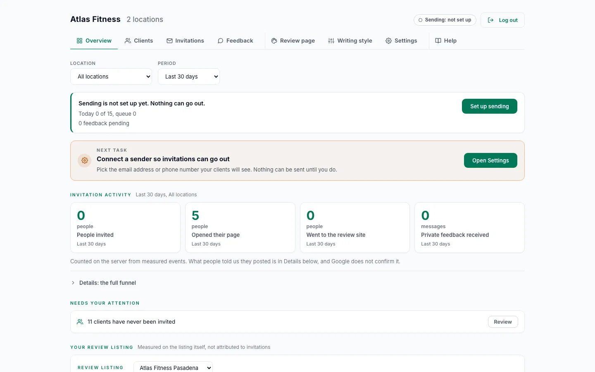Open the Feedback tab

(x=235, y=41)
